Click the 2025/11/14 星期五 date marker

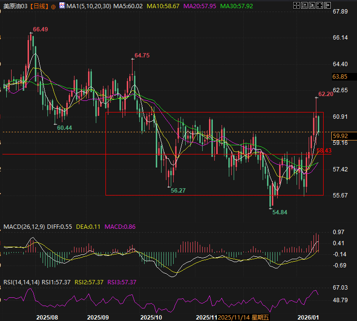click(x=243, y=317)
